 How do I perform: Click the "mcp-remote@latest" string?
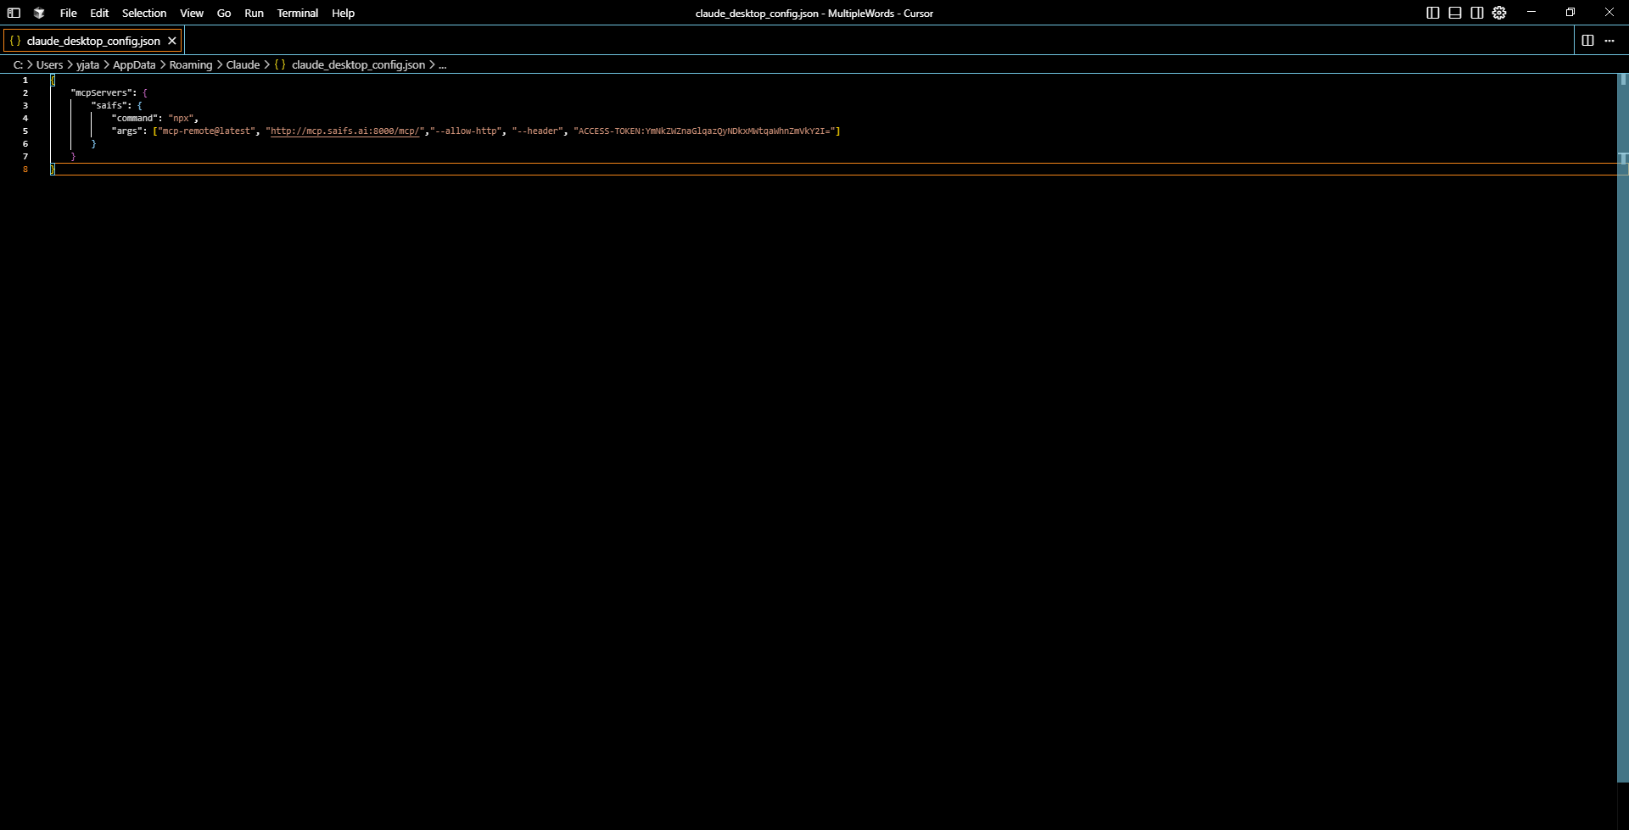tap(206, 131)
